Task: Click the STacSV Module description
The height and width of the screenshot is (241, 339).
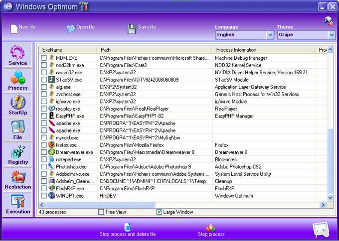Action: coord(231,80)
